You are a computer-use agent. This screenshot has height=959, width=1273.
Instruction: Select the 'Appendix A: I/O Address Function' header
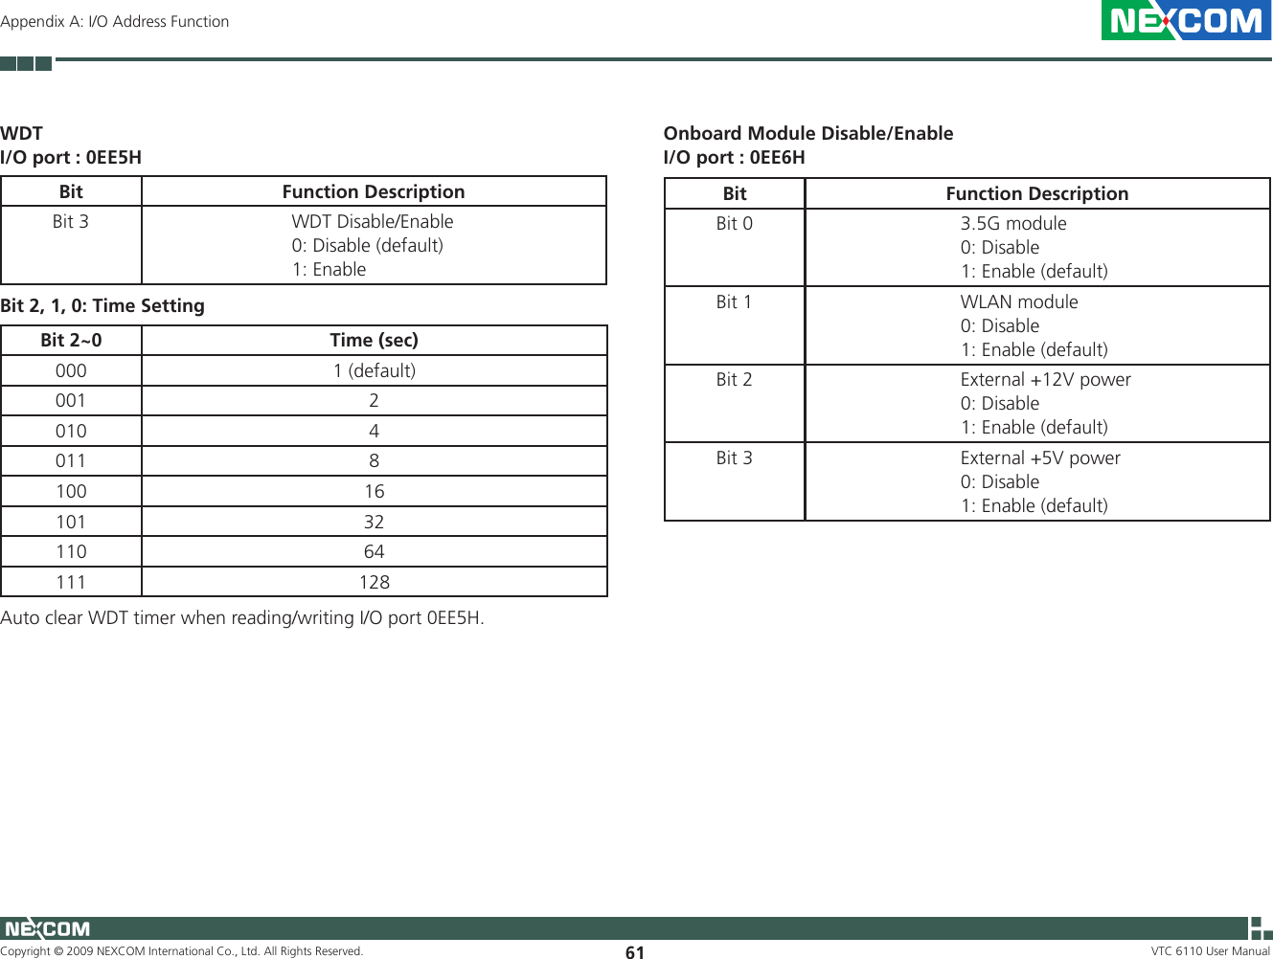click(115, 21)
